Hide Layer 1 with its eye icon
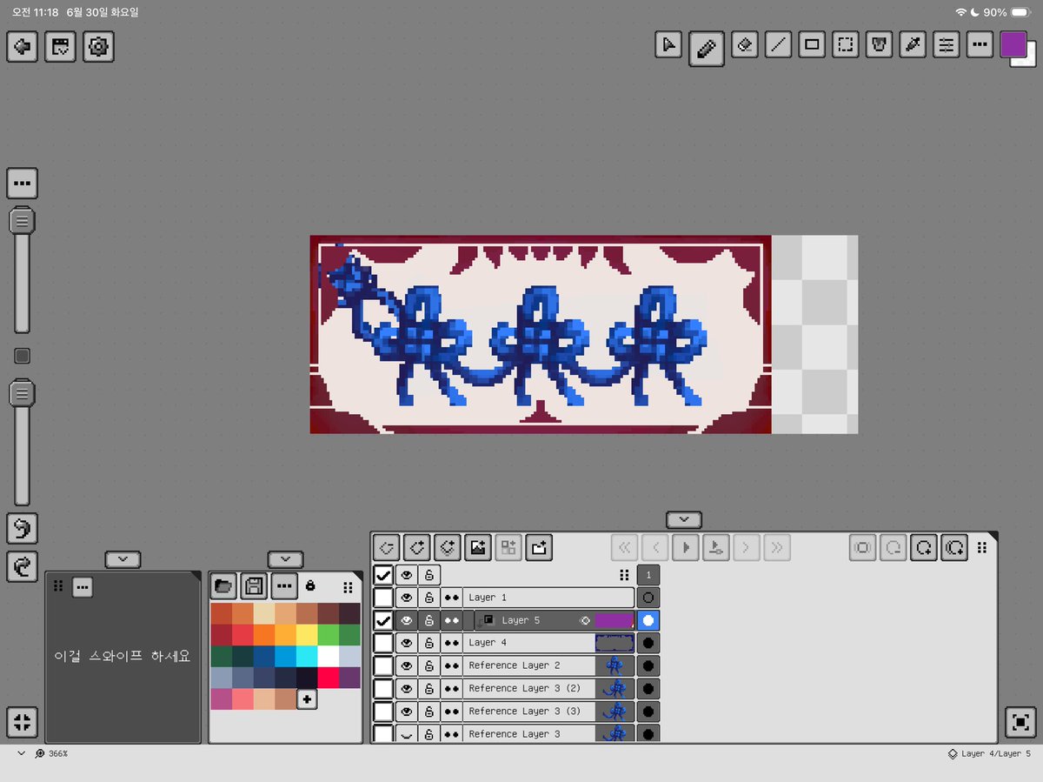This screenshot has width=1043, height=782. click(406, 598)
